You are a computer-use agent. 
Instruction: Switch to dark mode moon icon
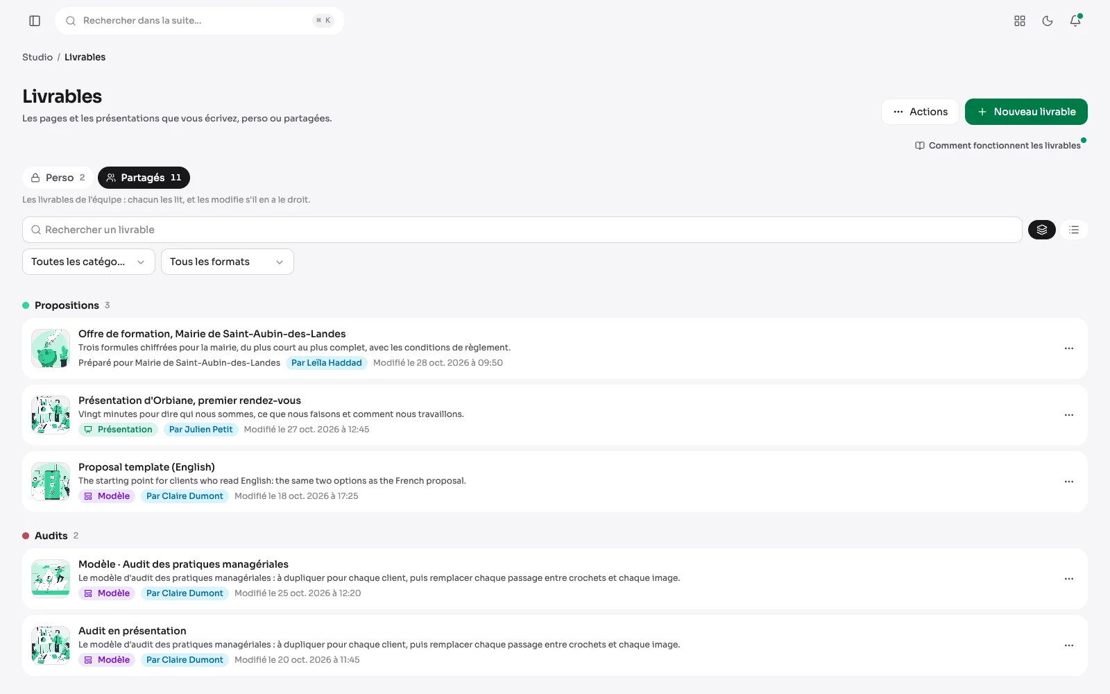1048,21
